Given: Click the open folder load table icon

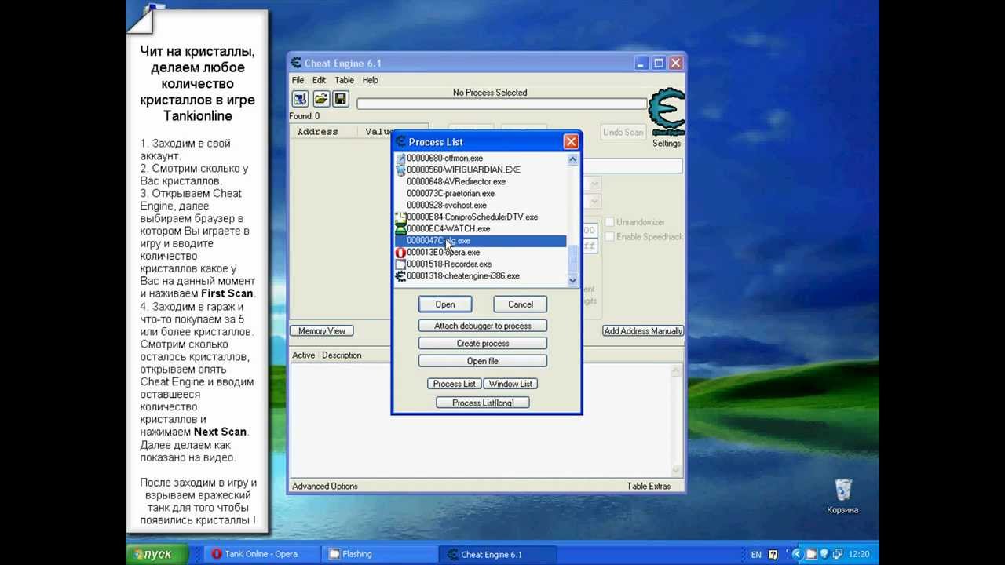Looking at the screenshot, I should point(320,99).
